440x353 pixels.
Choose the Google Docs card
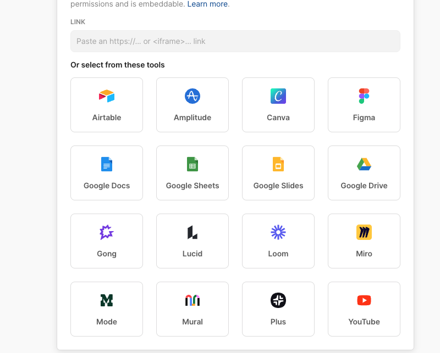click(107, 173)
